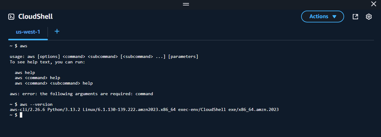Click the 'usage: aws [options]' line
Screen dimensions: 381x137
(x=104, y=57)
